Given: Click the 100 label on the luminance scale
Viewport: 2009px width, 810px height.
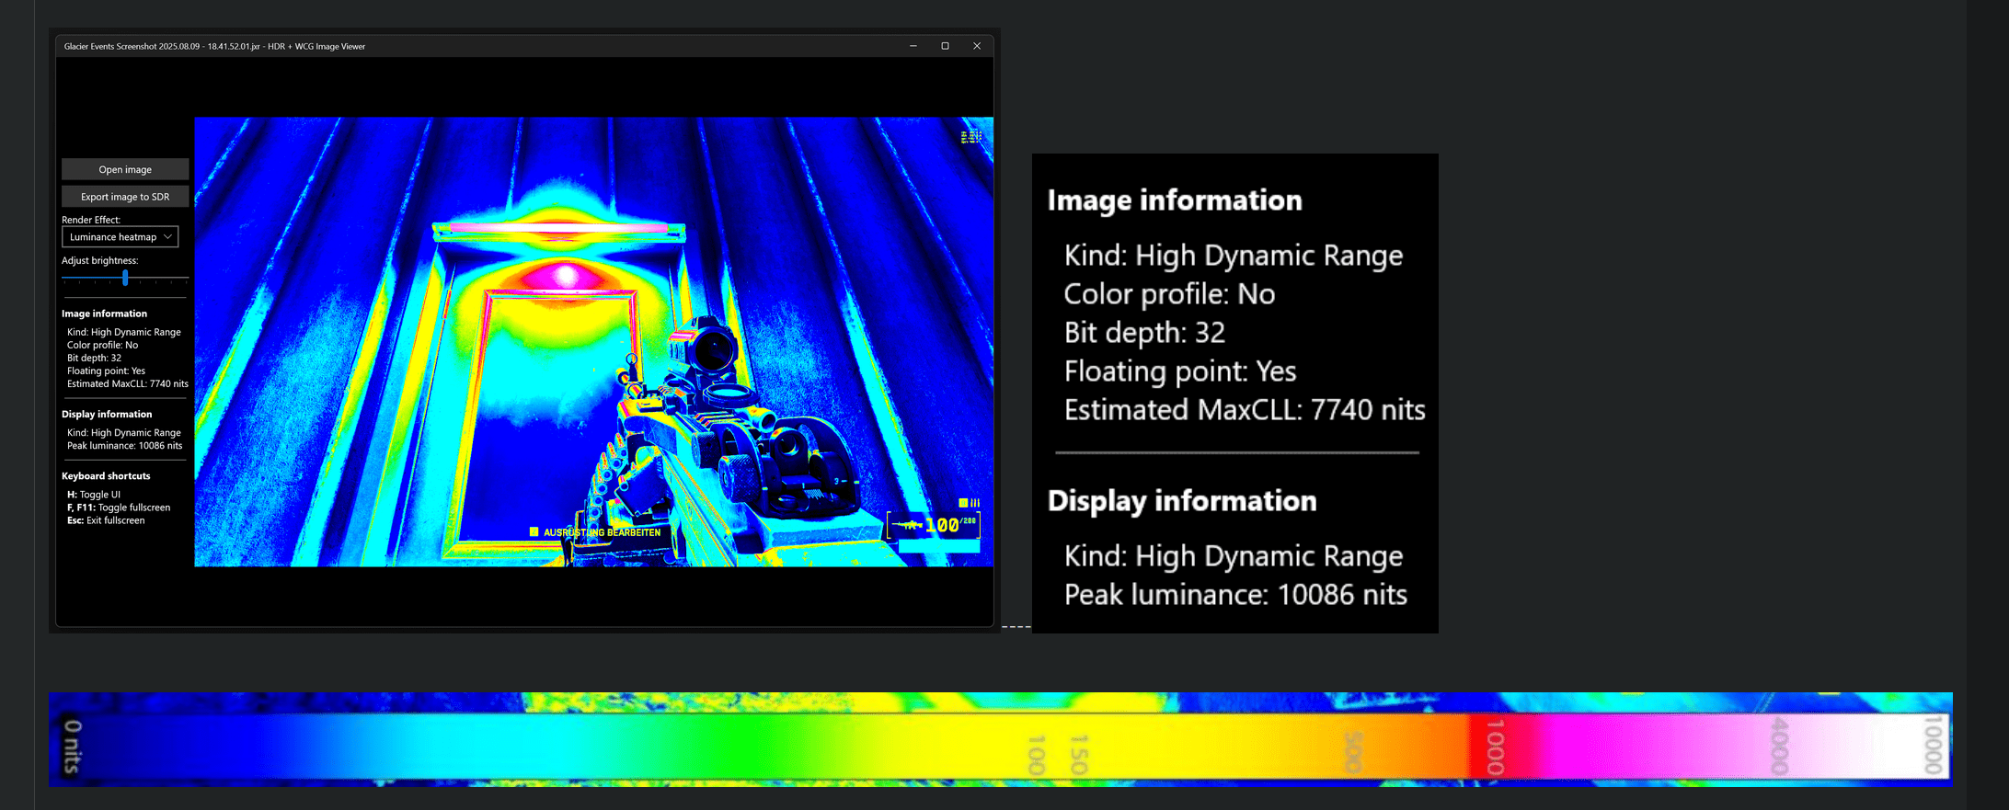Looking at the screenshot, I should pos(1037,755).
